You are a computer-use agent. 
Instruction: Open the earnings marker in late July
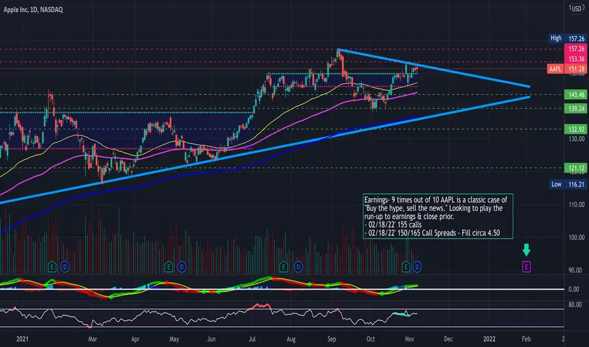(x=284, y=267)
